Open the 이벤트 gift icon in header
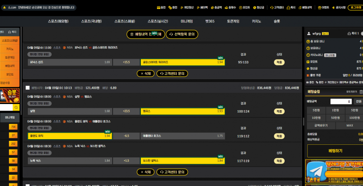Image resolution: width=363 pixels, height=186 pixels. point(320,7)
